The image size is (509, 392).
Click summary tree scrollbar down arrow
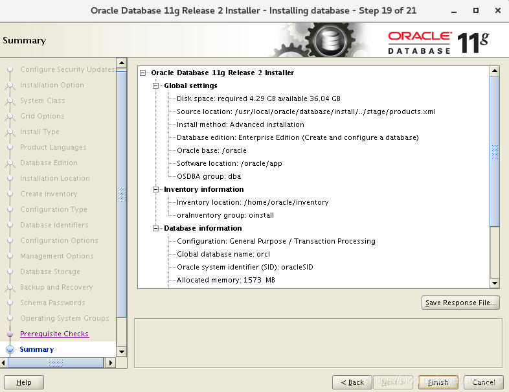(x=494, y=283)
